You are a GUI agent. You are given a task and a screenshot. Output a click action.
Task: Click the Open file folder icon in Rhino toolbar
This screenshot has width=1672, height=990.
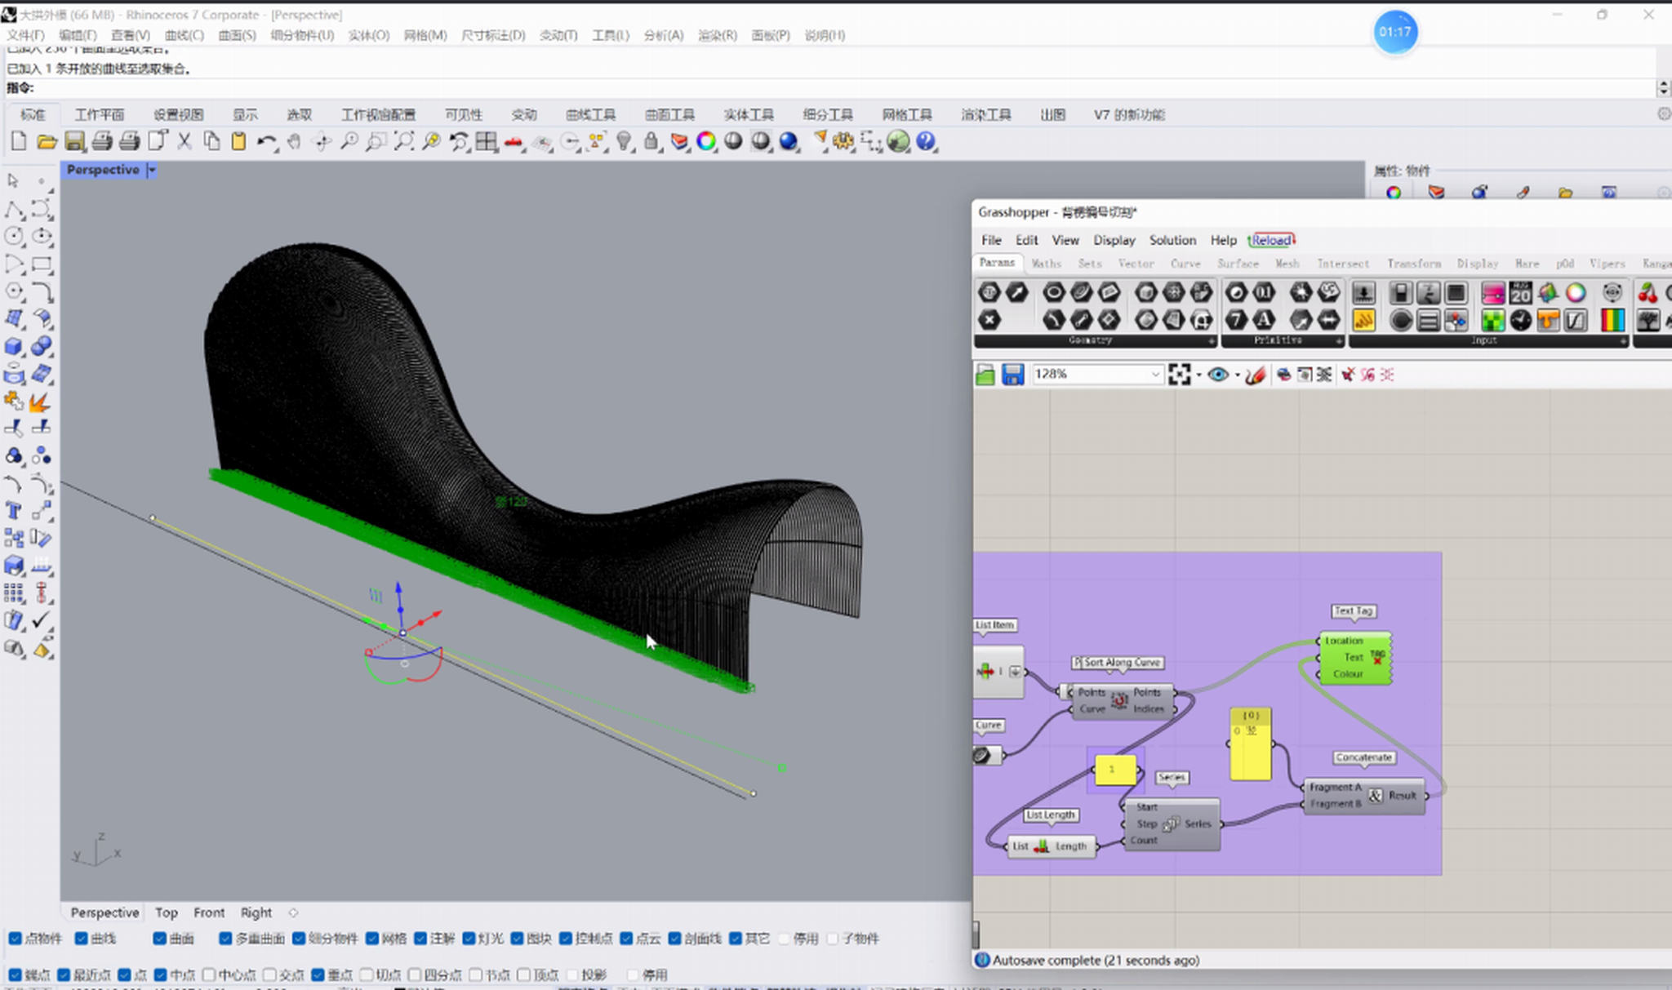[x=47, y=142]
